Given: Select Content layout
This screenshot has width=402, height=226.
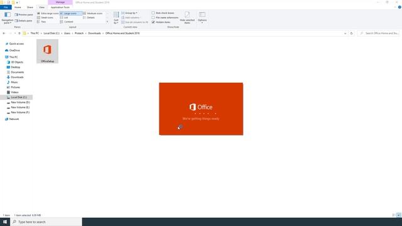Looking at the screenshot, I should point(67,22).
